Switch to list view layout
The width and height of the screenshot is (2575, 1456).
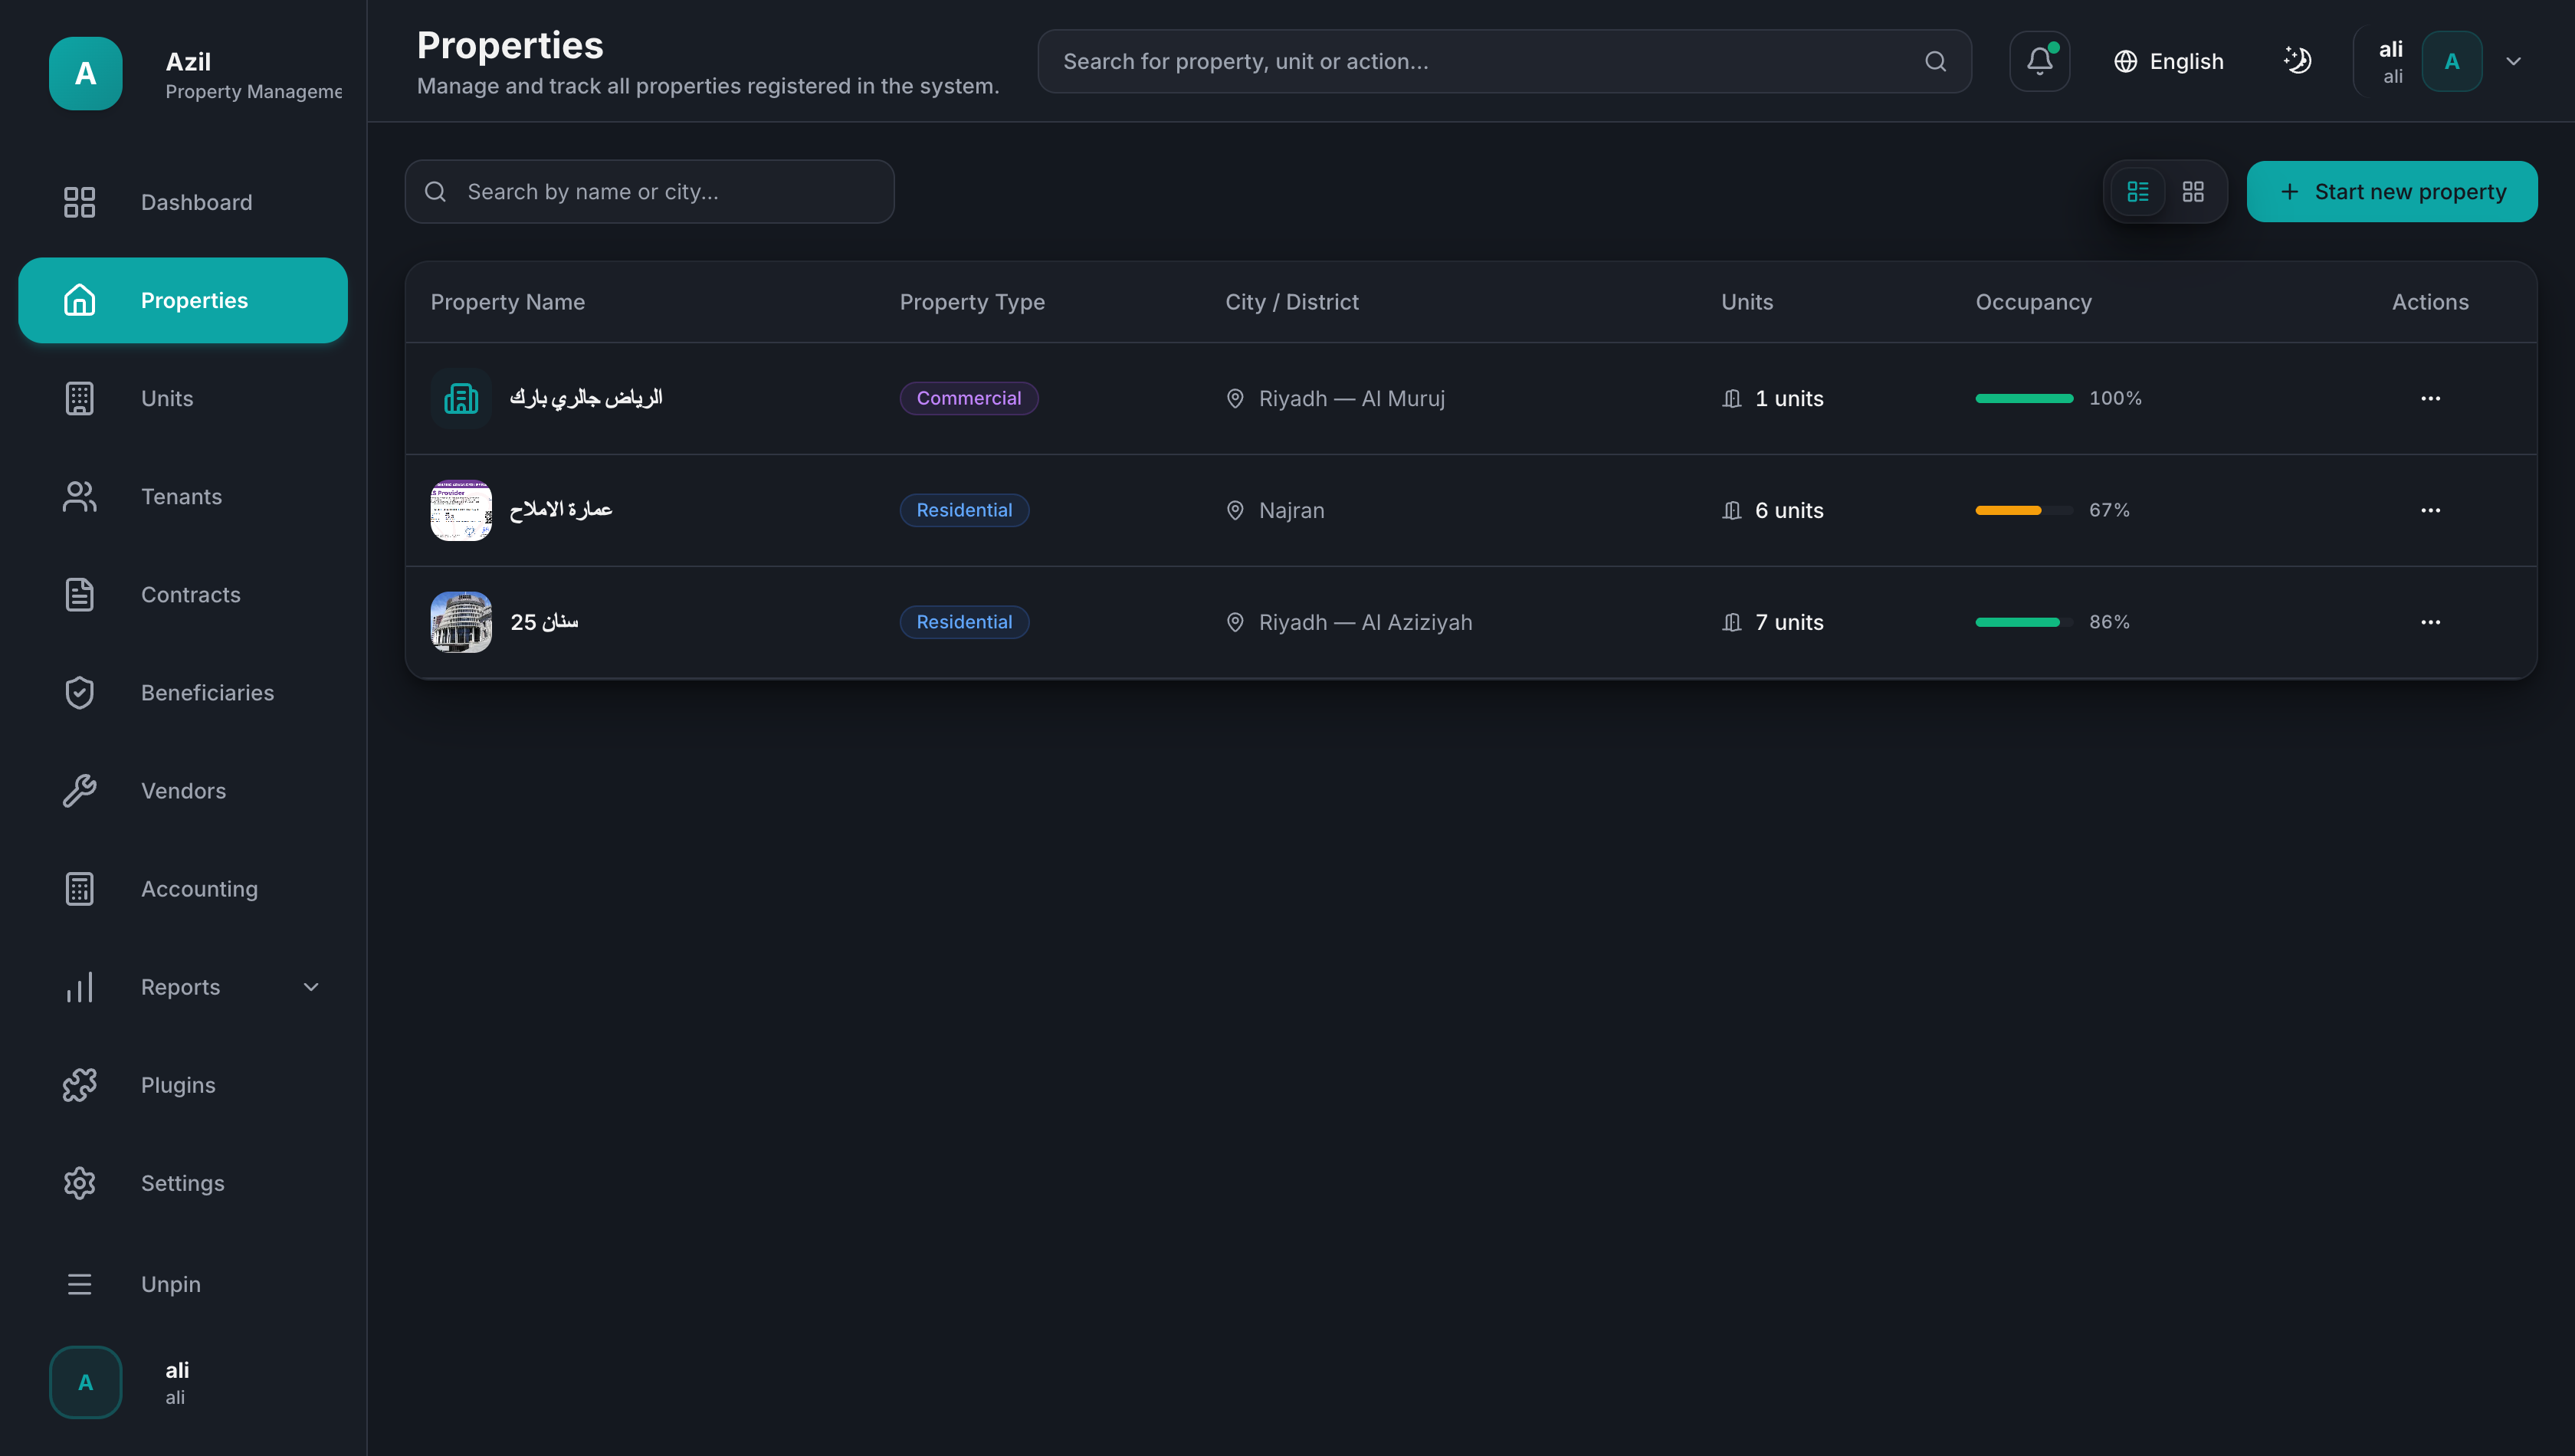(2138, 191)
